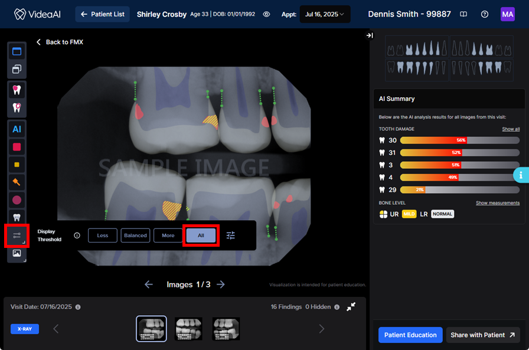Screen dimensions: 529x350
Task: Click the red square annotation icon
Action: pos(17,147)
